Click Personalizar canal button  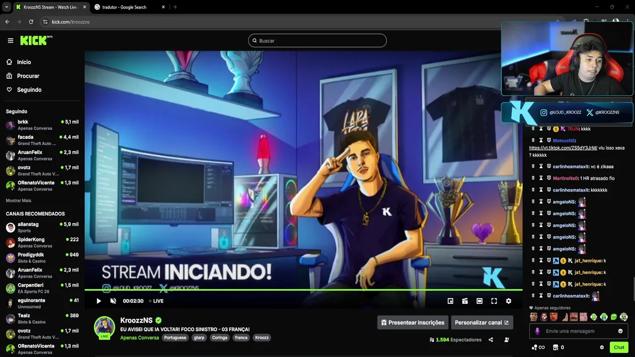(482, 322)
